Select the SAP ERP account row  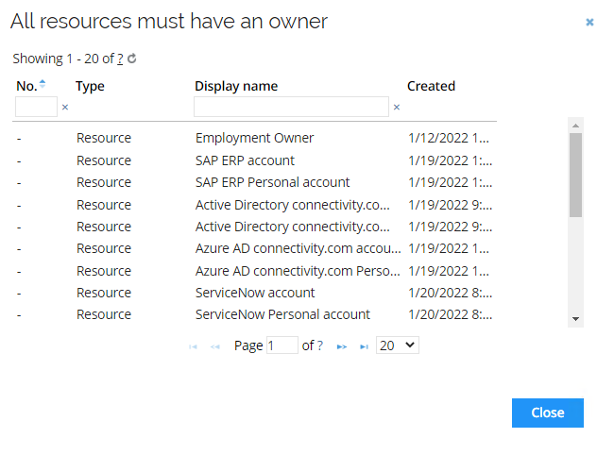(x=254, y=160)
